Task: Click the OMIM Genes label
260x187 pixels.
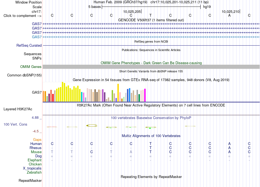Action: 31,67
